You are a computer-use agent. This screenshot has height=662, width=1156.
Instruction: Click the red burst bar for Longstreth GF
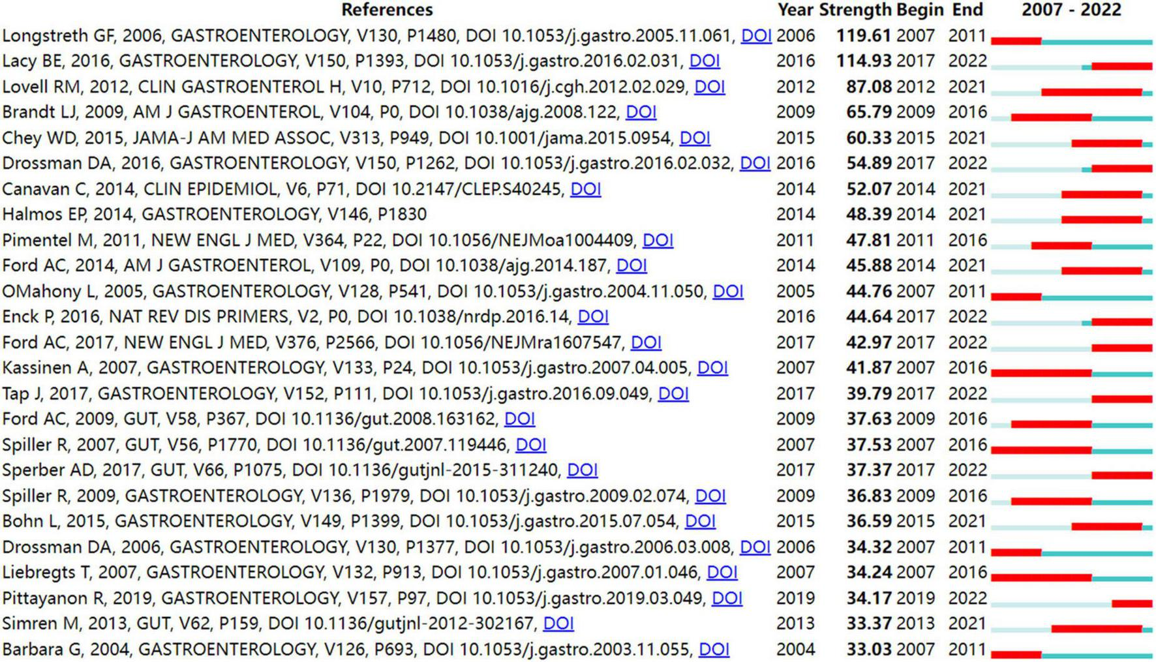[x=1016, y=41]
